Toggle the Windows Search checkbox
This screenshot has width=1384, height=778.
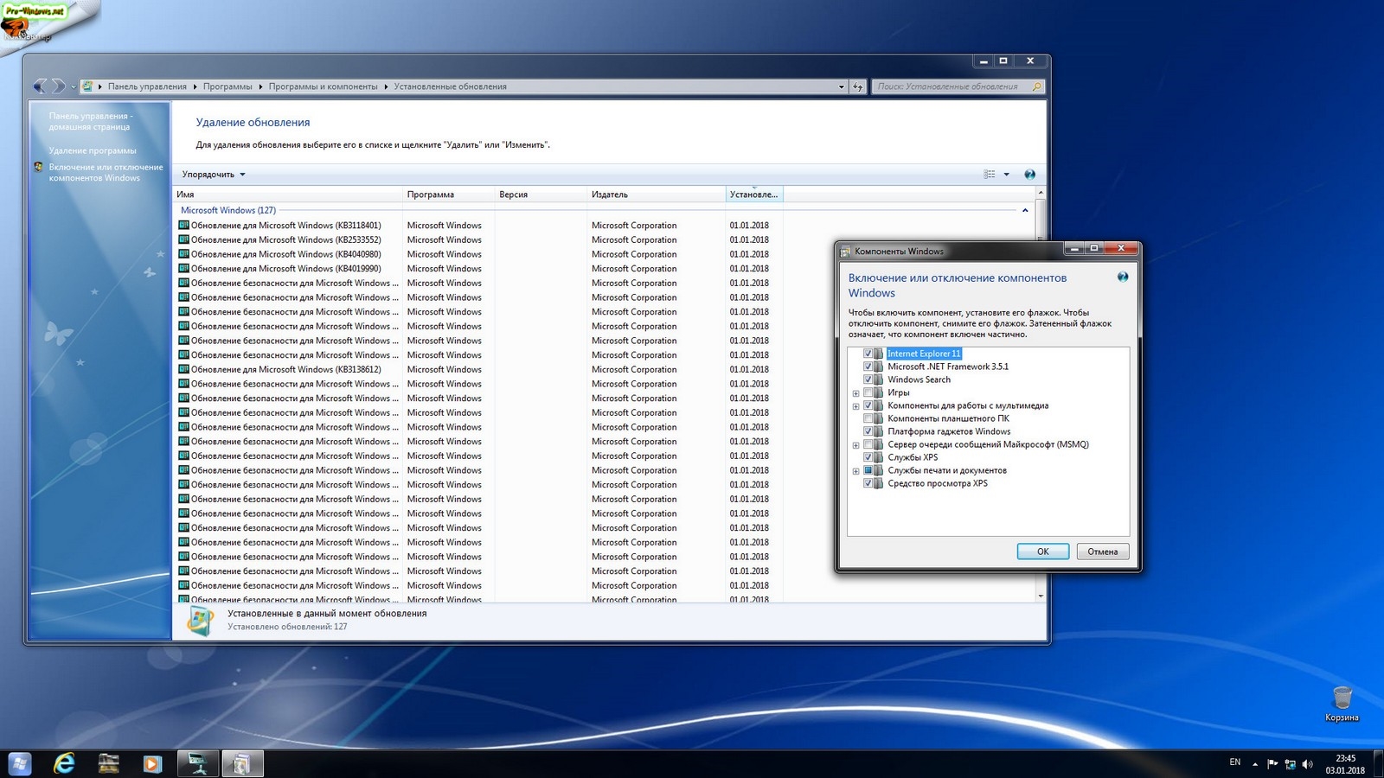(x=868, y=379)
